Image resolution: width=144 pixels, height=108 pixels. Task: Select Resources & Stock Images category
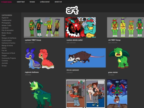[8, 54]
